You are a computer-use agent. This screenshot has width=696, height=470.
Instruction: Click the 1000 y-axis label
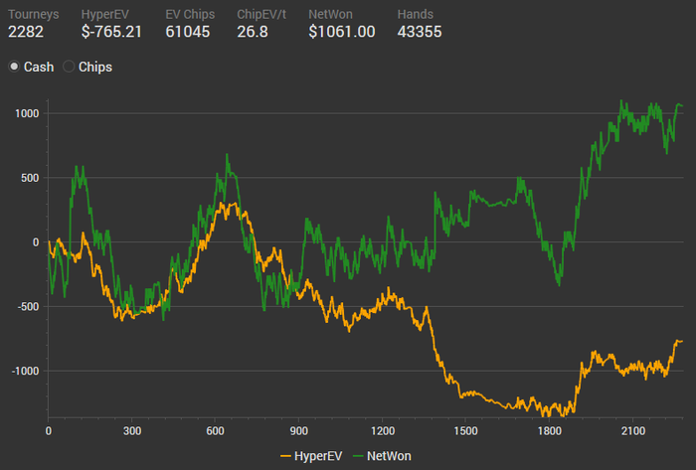pos(27,113)
